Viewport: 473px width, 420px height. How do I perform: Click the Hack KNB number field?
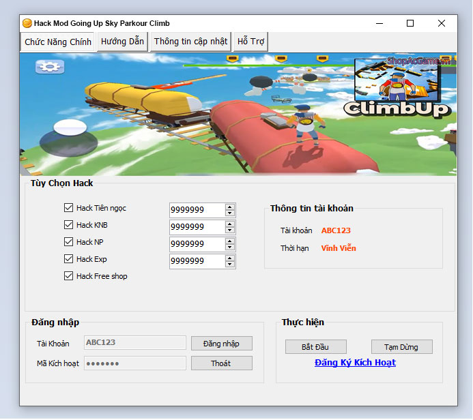(x=197, y=227)
